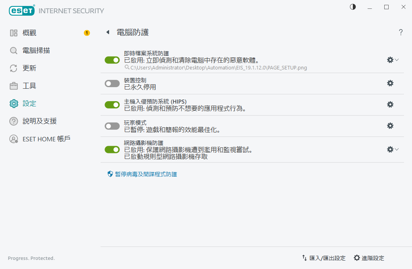Open 進階設定

click(x=373, y=258)
